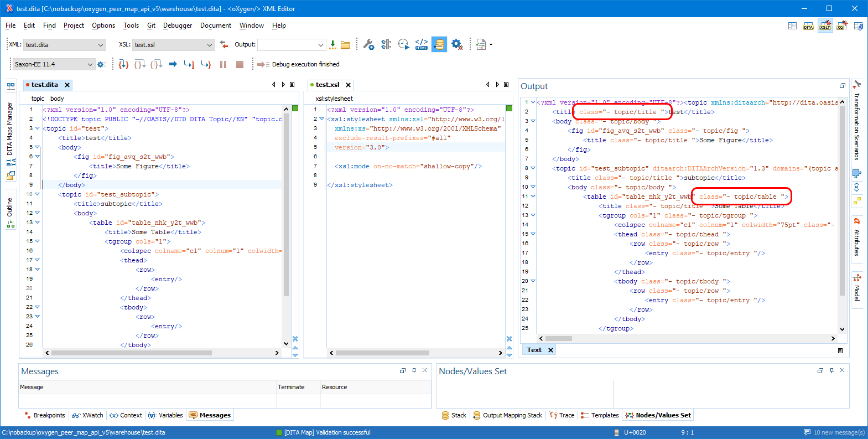Open the Transformation Scenarios side panel
This screenshot has width=868, height=439.
pos(857,122)
